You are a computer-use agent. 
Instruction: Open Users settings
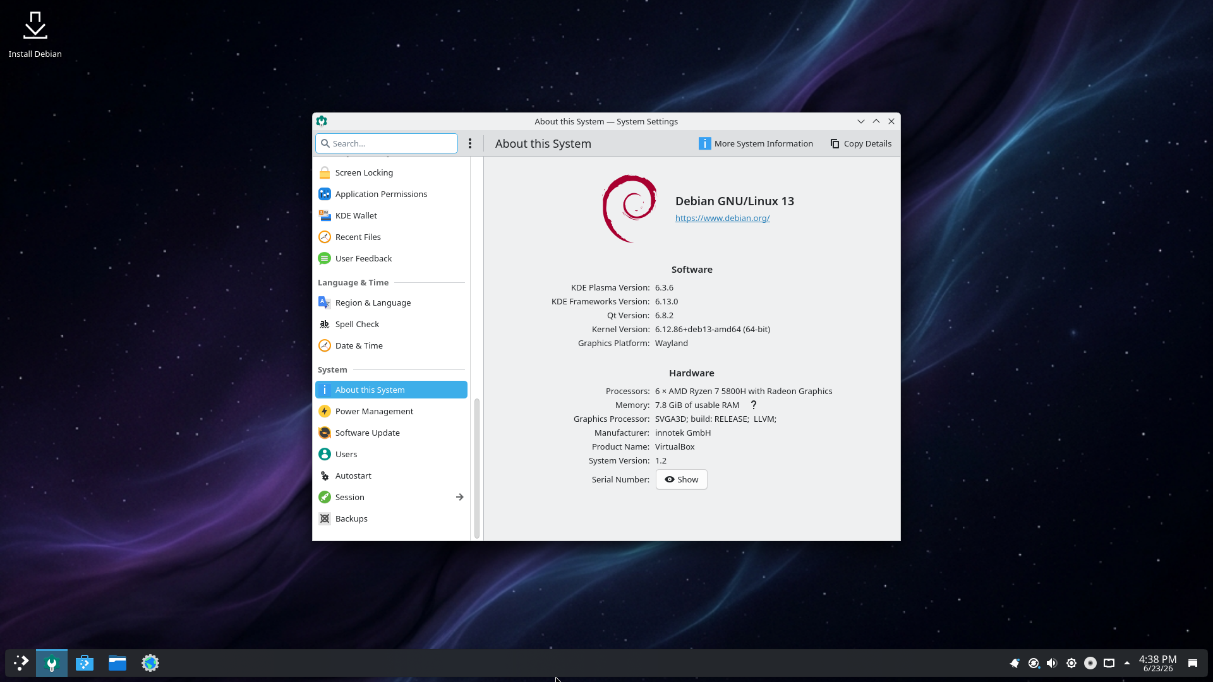click(391, 454)
